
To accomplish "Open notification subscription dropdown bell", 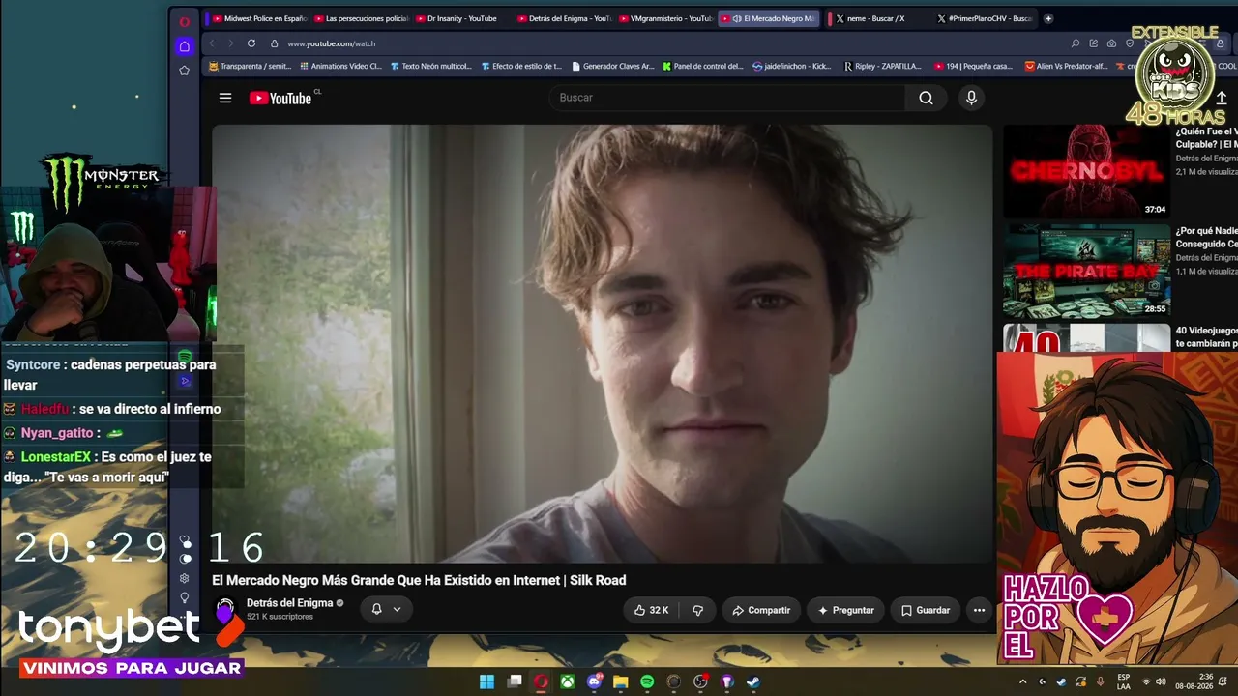I will coord(386,610).
